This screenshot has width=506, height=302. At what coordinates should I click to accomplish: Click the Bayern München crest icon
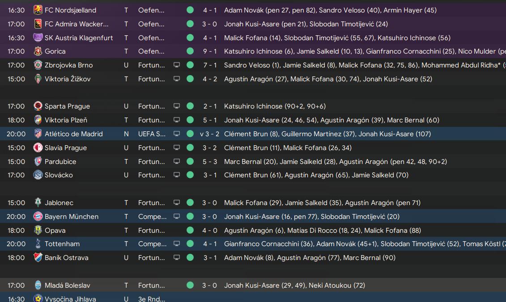click(x=38, y=216)
